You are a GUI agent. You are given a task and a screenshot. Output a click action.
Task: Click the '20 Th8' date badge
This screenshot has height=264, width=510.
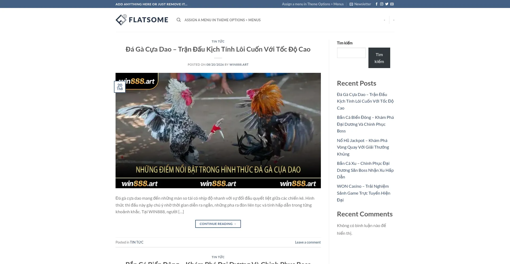[x=120, y=87]
